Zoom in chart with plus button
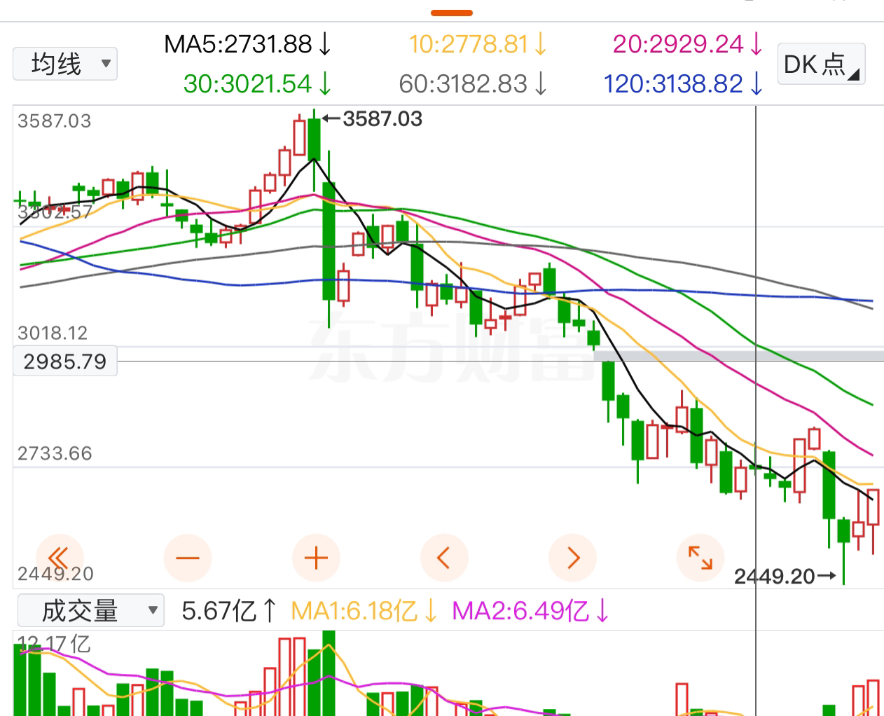The image size is (884, 716). [317, 558]
